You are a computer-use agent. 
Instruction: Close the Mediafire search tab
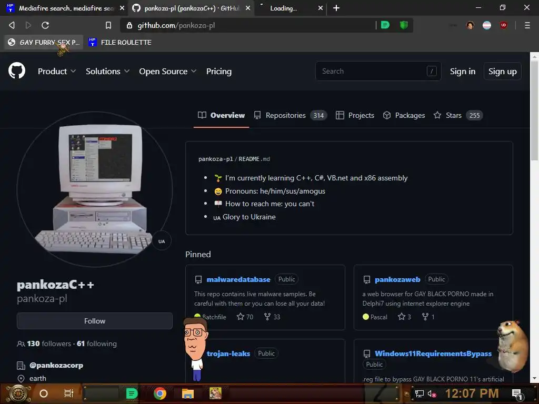pos(122,8)
